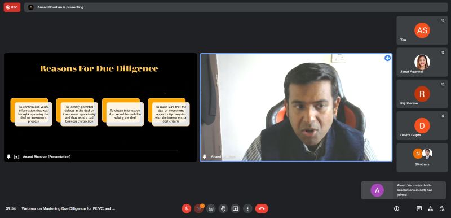Screen dimensions: 451x218
Task: Unmute the microphone button
Action: [187, 208]
